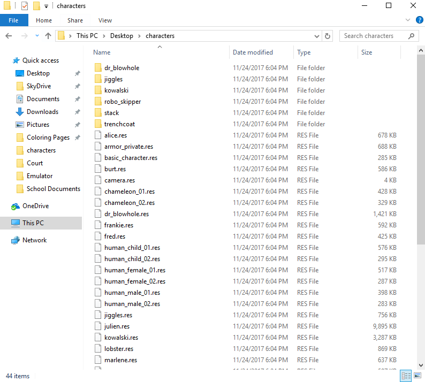Switch to the Home ribbon tab

(44, 20)
